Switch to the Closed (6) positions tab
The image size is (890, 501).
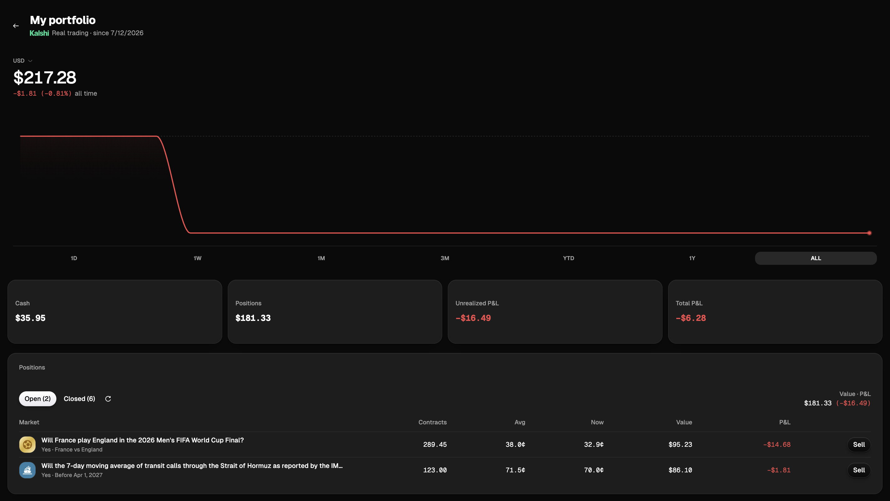[79, 399]
